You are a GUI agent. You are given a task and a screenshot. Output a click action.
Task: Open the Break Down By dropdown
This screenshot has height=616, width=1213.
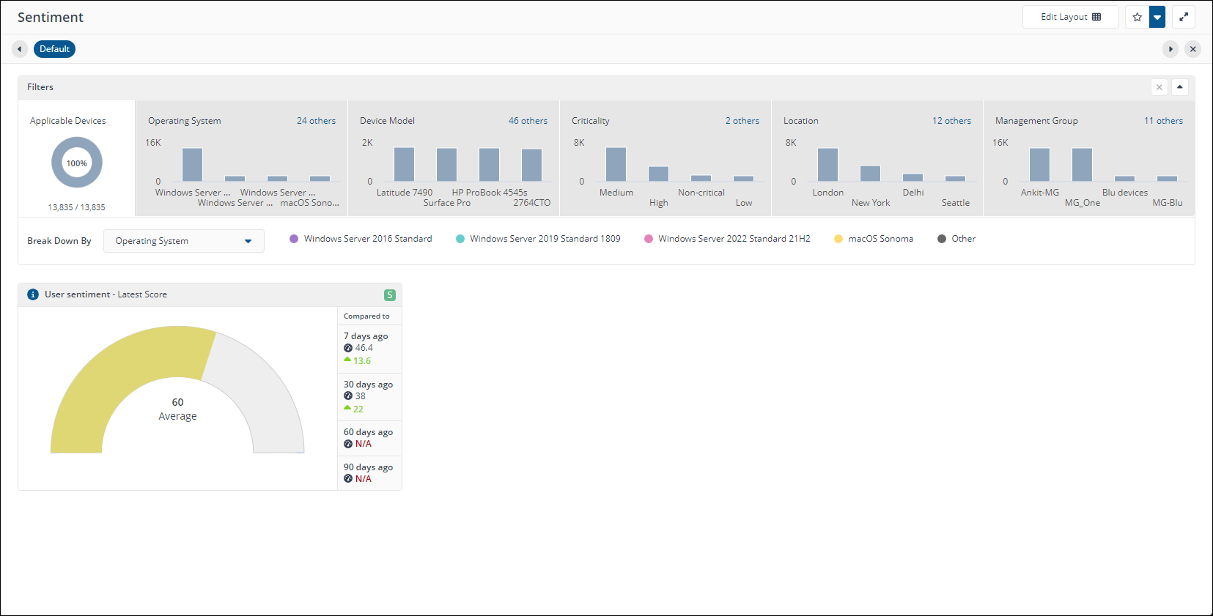(183, 241)
